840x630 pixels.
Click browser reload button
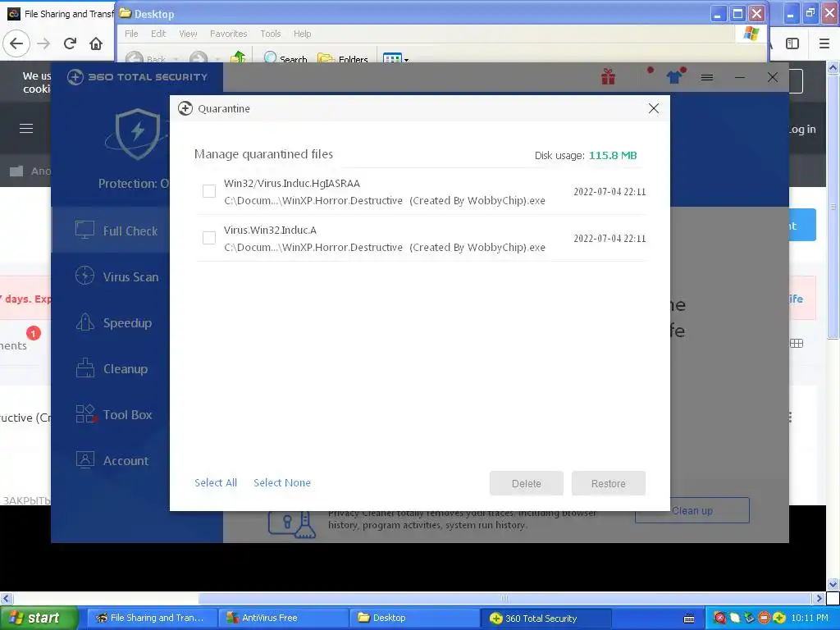(x=70, y=43)
